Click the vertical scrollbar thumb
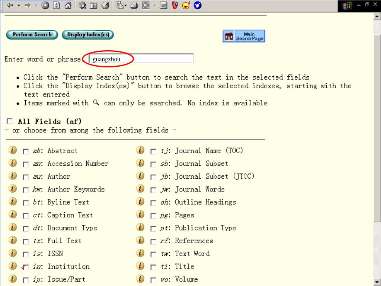Screen dimensions: 381x286 [377, 128]
